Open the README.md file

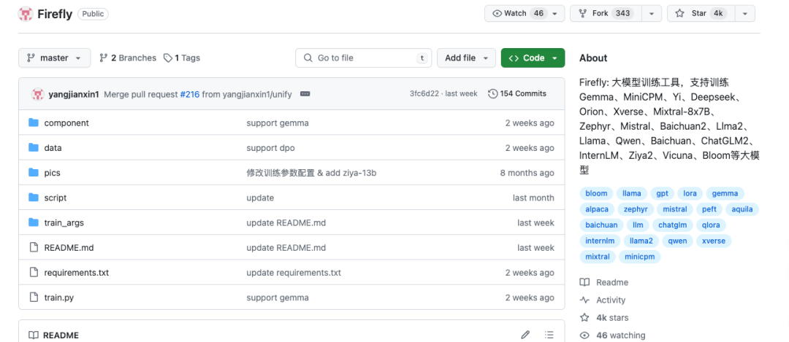tap(69, 248)
